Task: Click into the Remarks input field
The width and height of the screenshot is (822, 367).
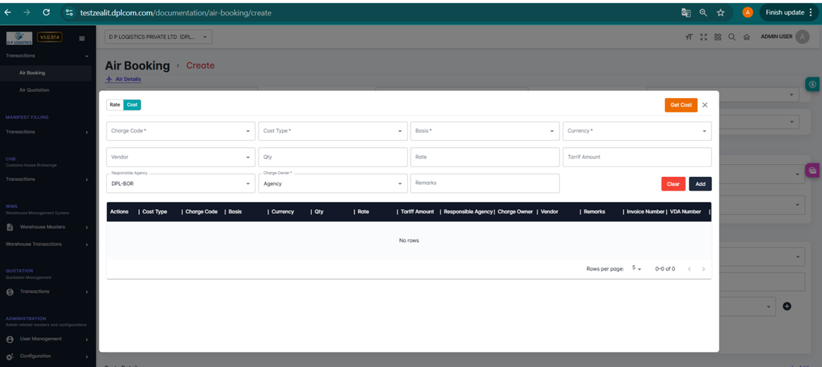Action: [x=485, y=183]
